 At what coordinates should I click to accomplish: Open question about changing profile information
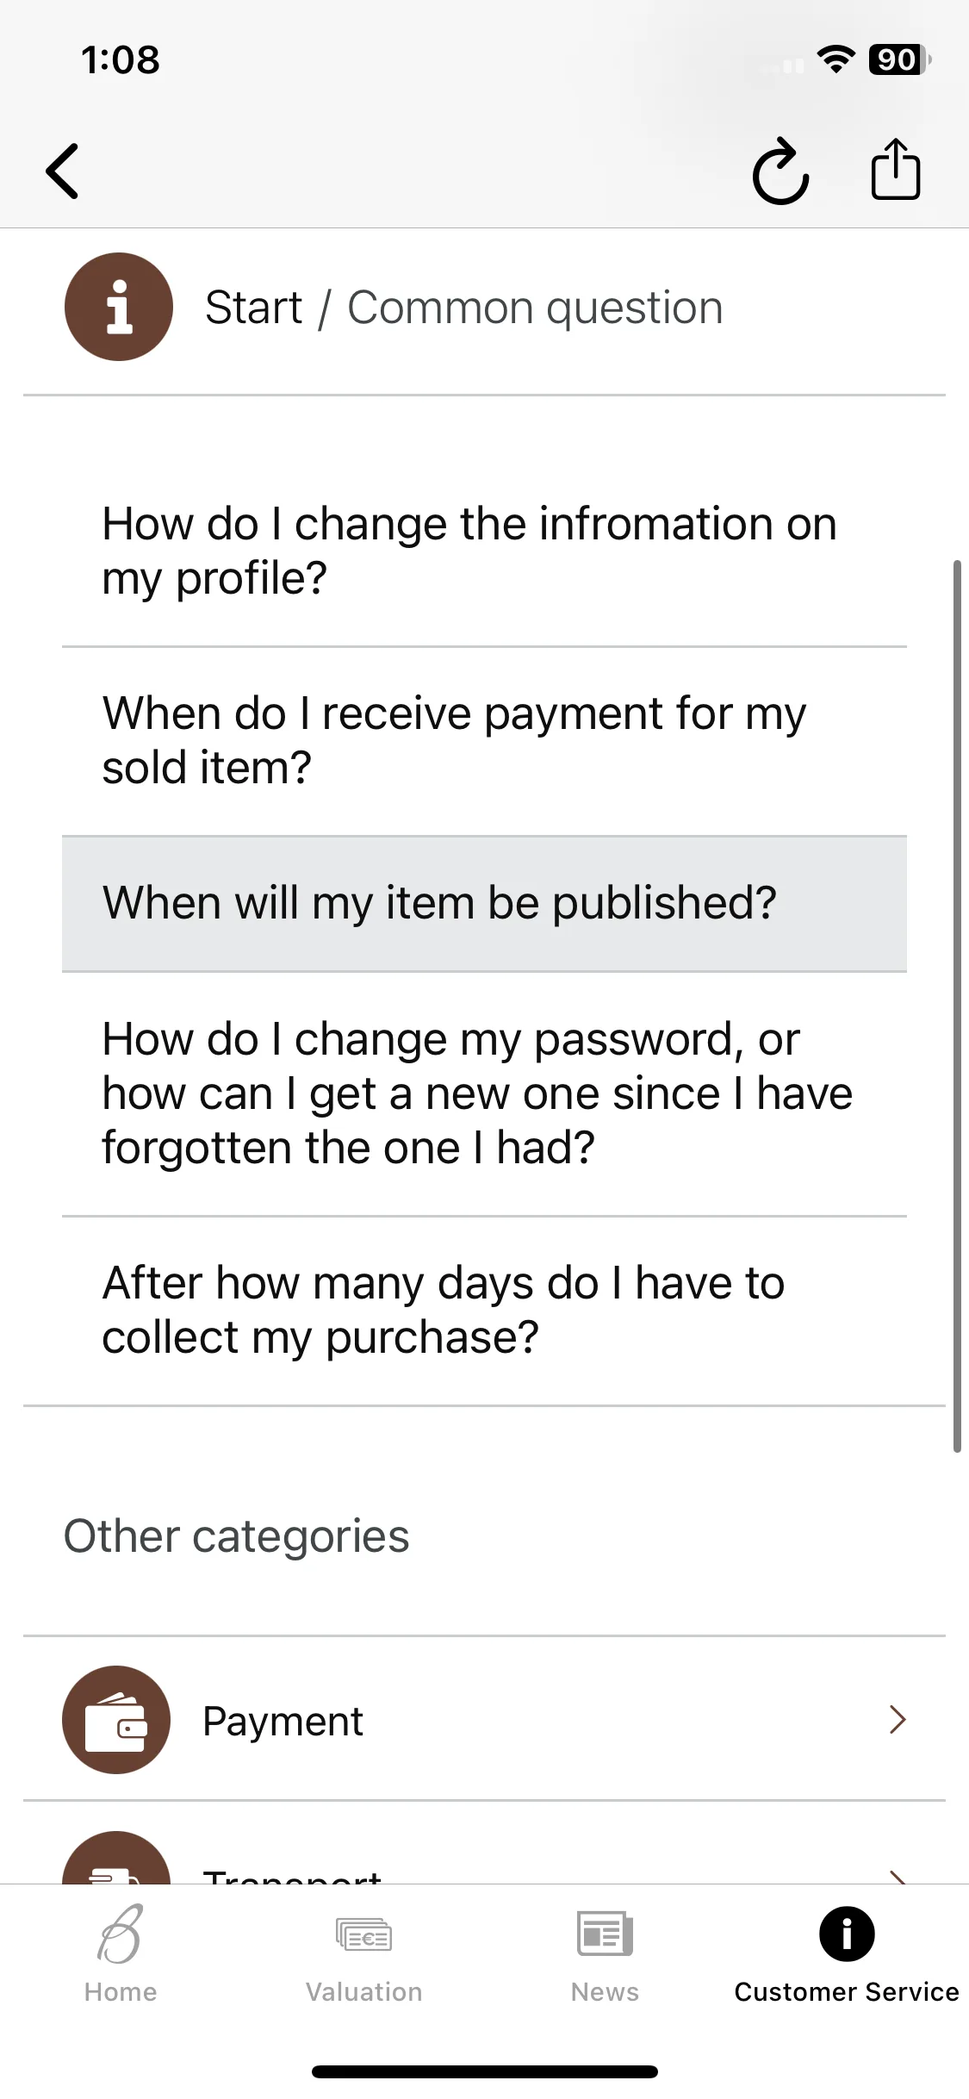point(484,551)
